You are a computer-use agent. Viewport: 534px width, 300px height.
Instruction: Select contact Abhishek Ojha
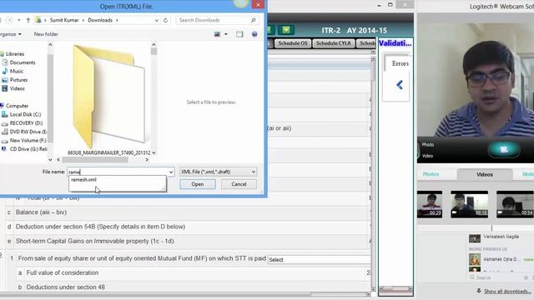point(501,259)
